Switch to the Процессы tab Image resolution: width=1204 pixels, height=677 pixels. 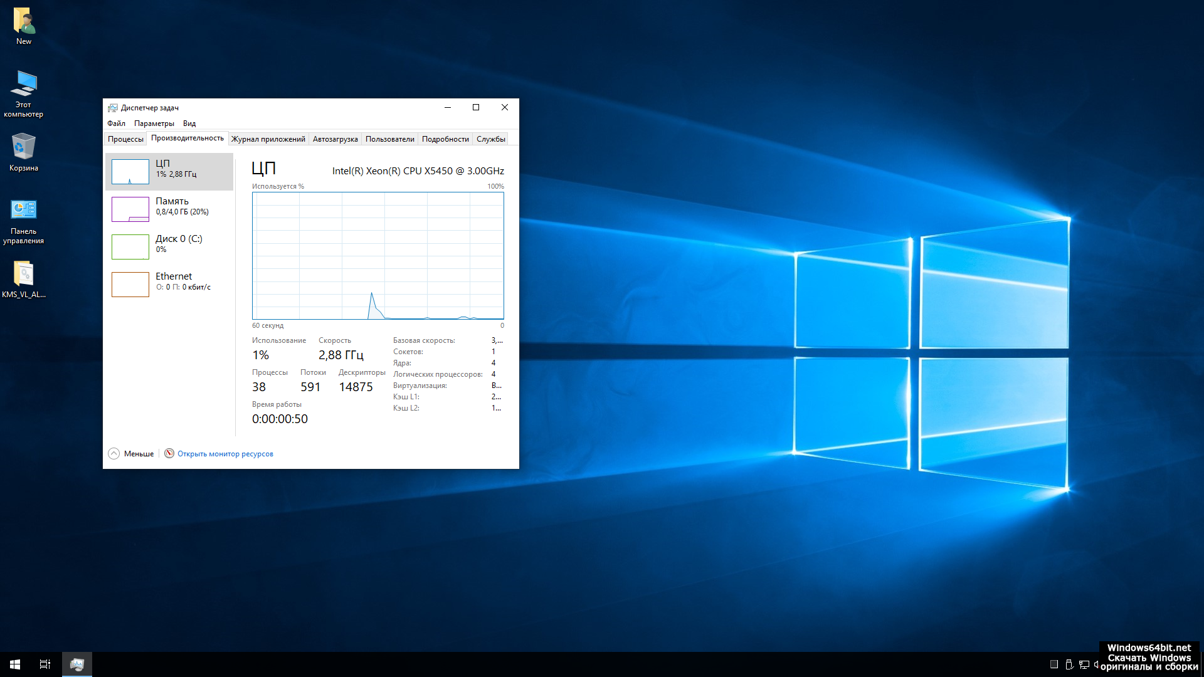[125, 139]
